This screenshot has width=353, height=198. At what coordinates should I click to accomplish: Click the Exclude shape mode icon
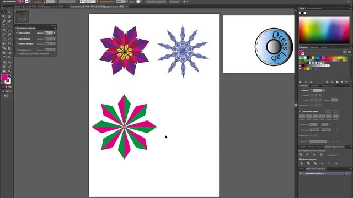[x=321, y=155]
